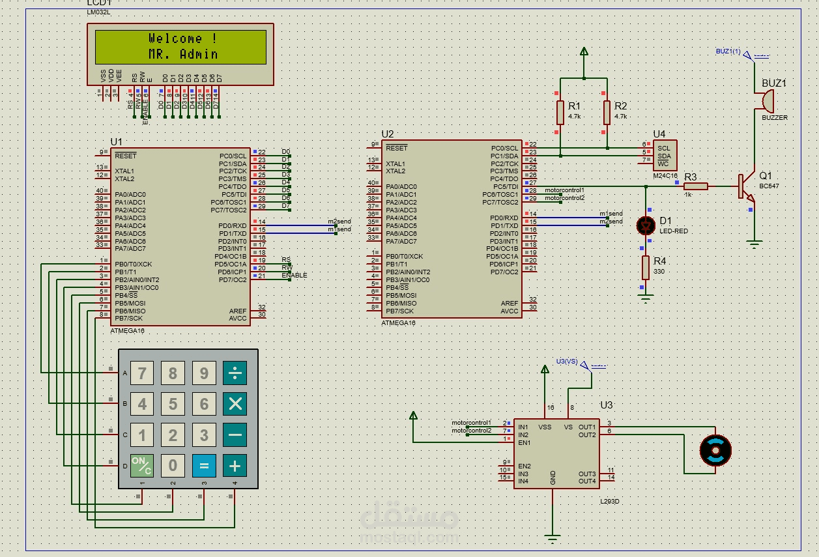819x557 pixels.
Task: Tap keypad key 9
Action: (x=204, y=373)
